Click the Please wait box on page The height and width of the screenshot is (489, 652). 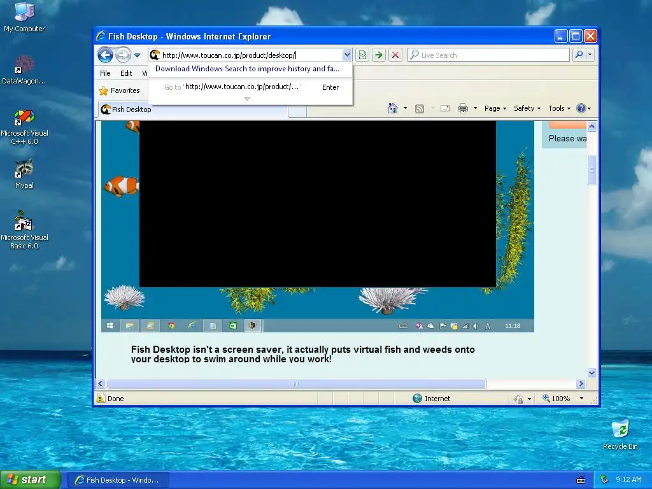click(564, 135)
